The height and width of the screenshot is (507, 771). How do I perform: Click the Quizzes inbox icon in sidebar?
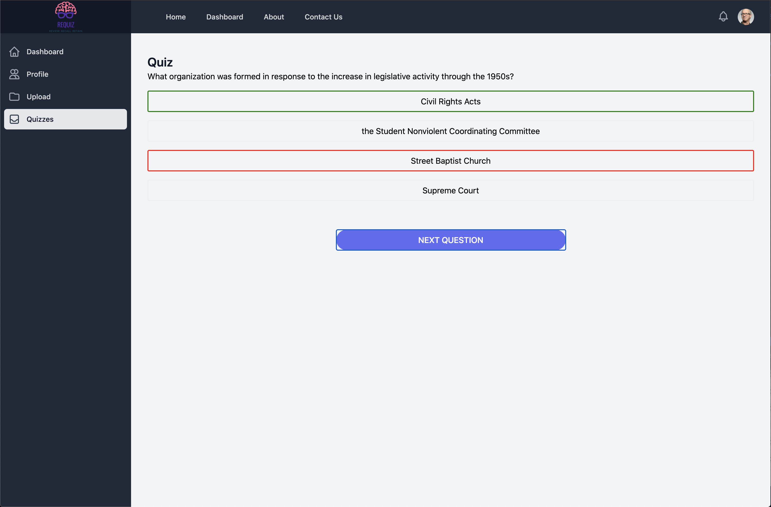coord(14,119)
